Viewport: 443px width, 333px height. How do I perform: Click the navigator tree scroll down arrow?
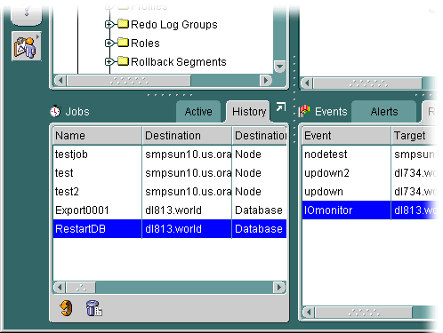point(279,67)
